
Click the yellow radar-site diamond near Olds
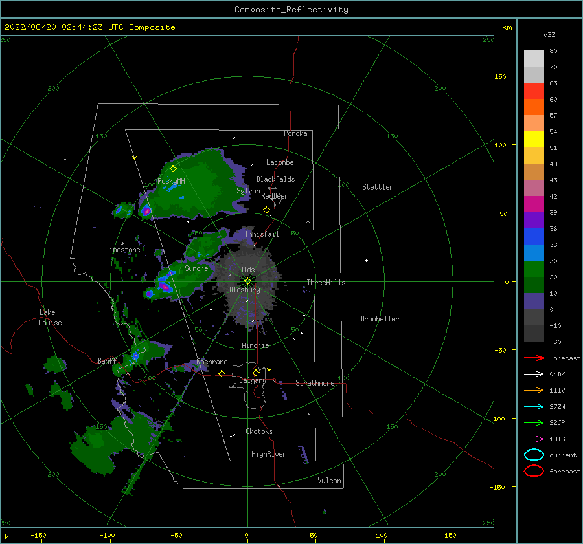click(247, 281)
